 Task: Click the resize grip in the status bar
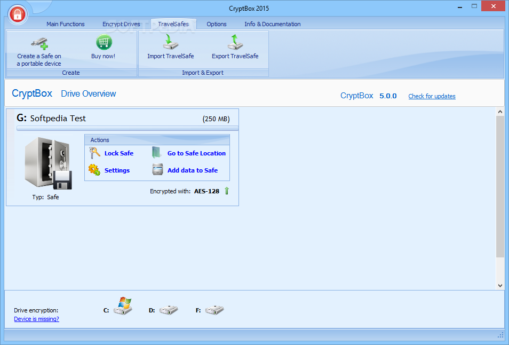click(x=500, y=335)
